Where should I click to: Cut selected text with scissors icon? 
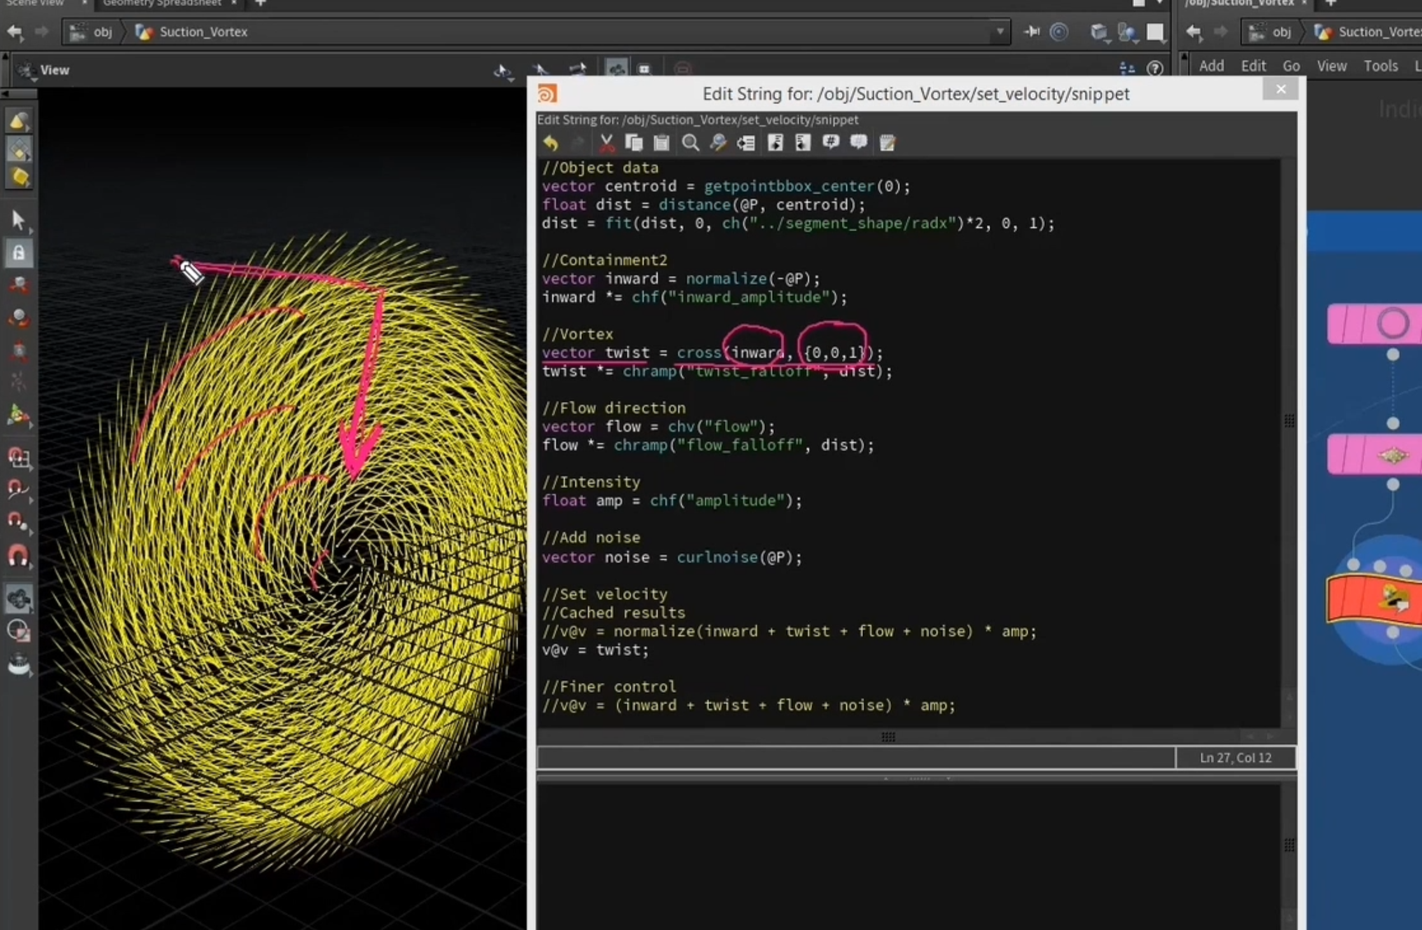[x=607, y=143]
